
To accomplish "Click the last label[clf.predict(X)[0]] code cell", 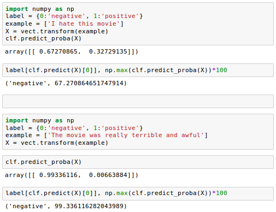I will [x=138, y=193].
